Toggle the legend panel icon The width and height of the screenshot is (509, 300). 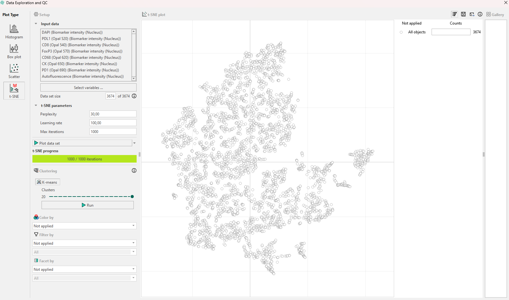455,14
